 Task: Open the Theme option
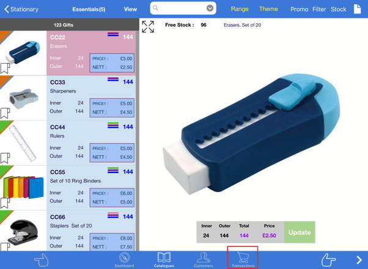pyautogui.click(x=268, y=9)
